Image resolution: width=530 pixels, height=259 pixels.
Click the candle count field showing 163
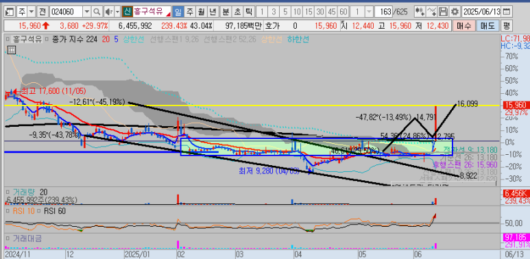point(383,12)
